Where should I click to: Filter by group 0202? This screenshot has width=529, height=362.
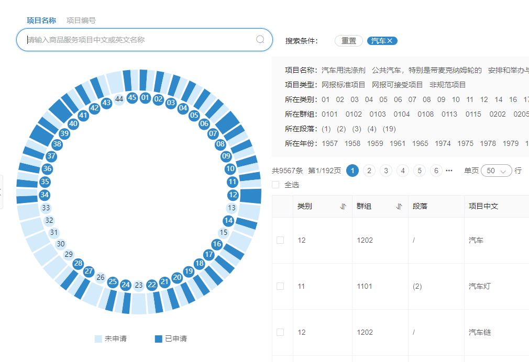click(497, 114)
